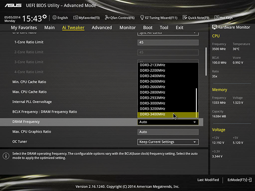Click the 36°C temperature reading
Screen dimensions: 255x191
coord(236,49)
